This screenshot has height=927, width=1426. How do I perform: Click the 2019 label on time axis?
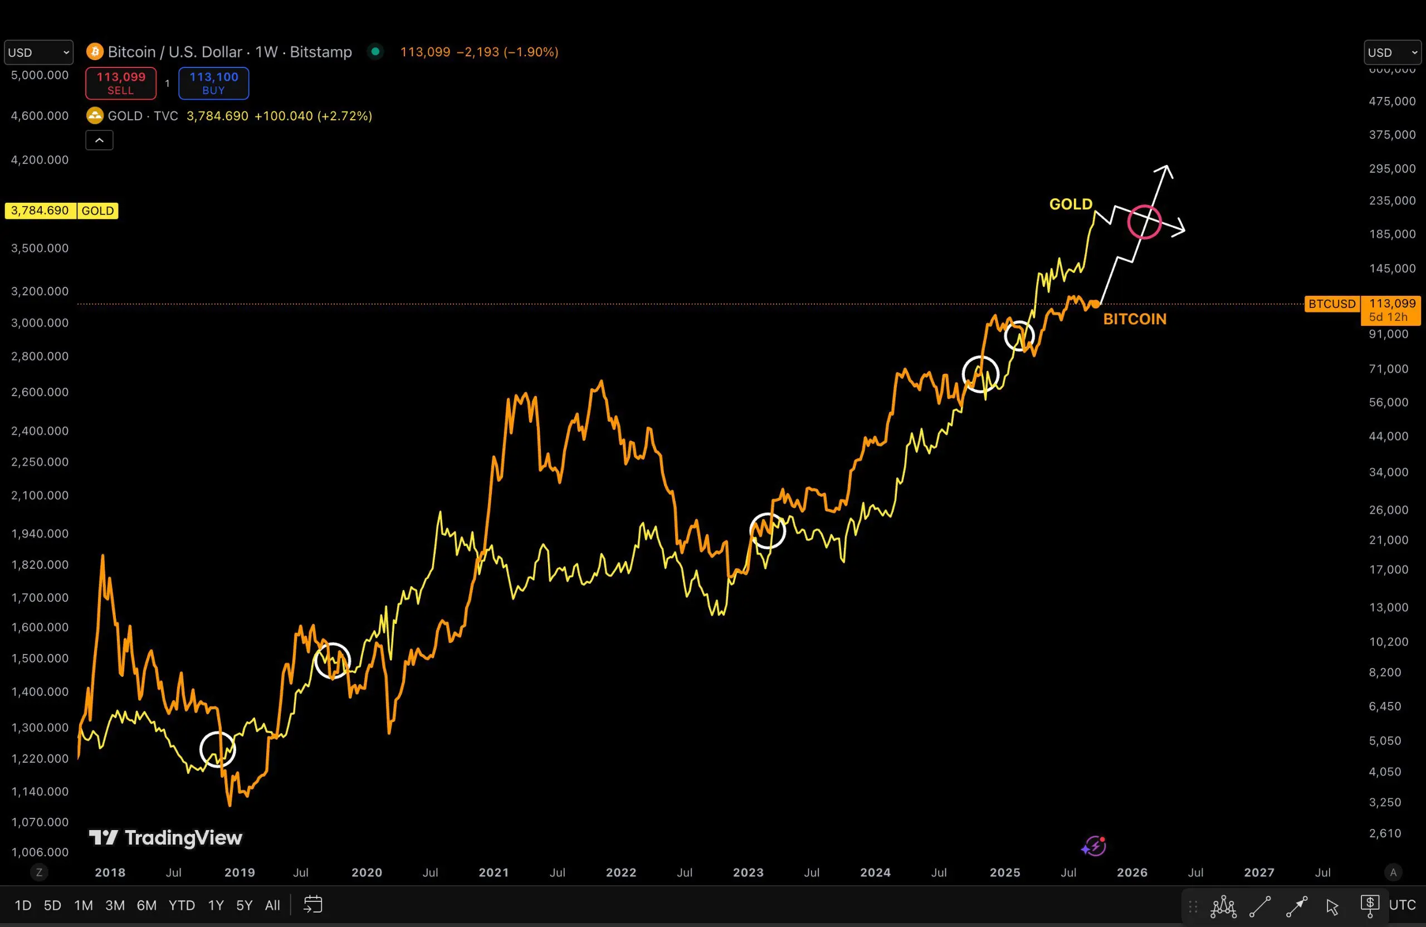click(x=240, y=872)
